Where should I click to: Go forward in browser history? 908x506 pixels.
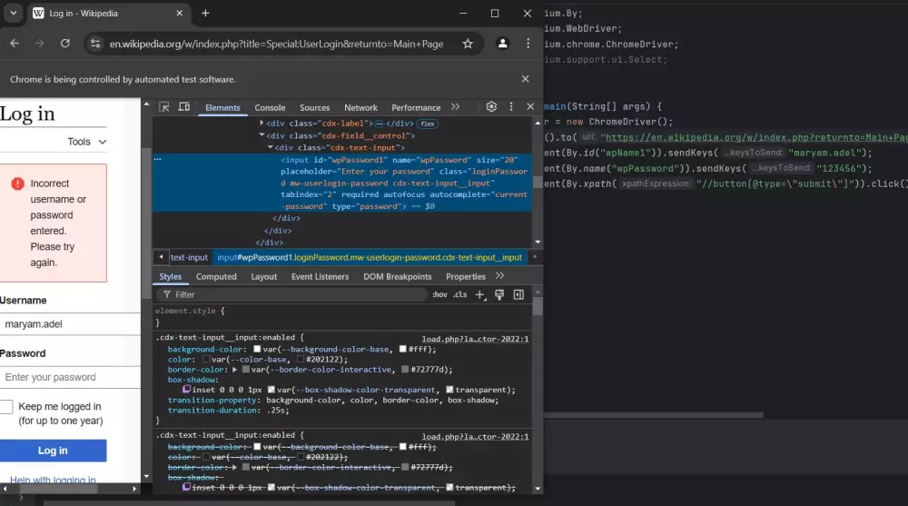click(39, 44)
